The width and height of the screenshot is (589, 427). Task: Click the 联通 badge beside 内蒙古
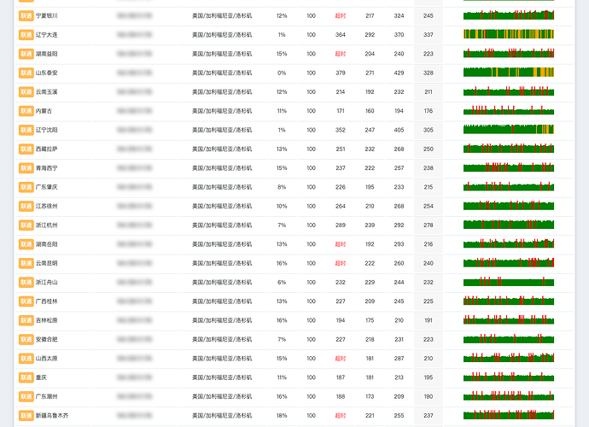[x=26, y=111]
